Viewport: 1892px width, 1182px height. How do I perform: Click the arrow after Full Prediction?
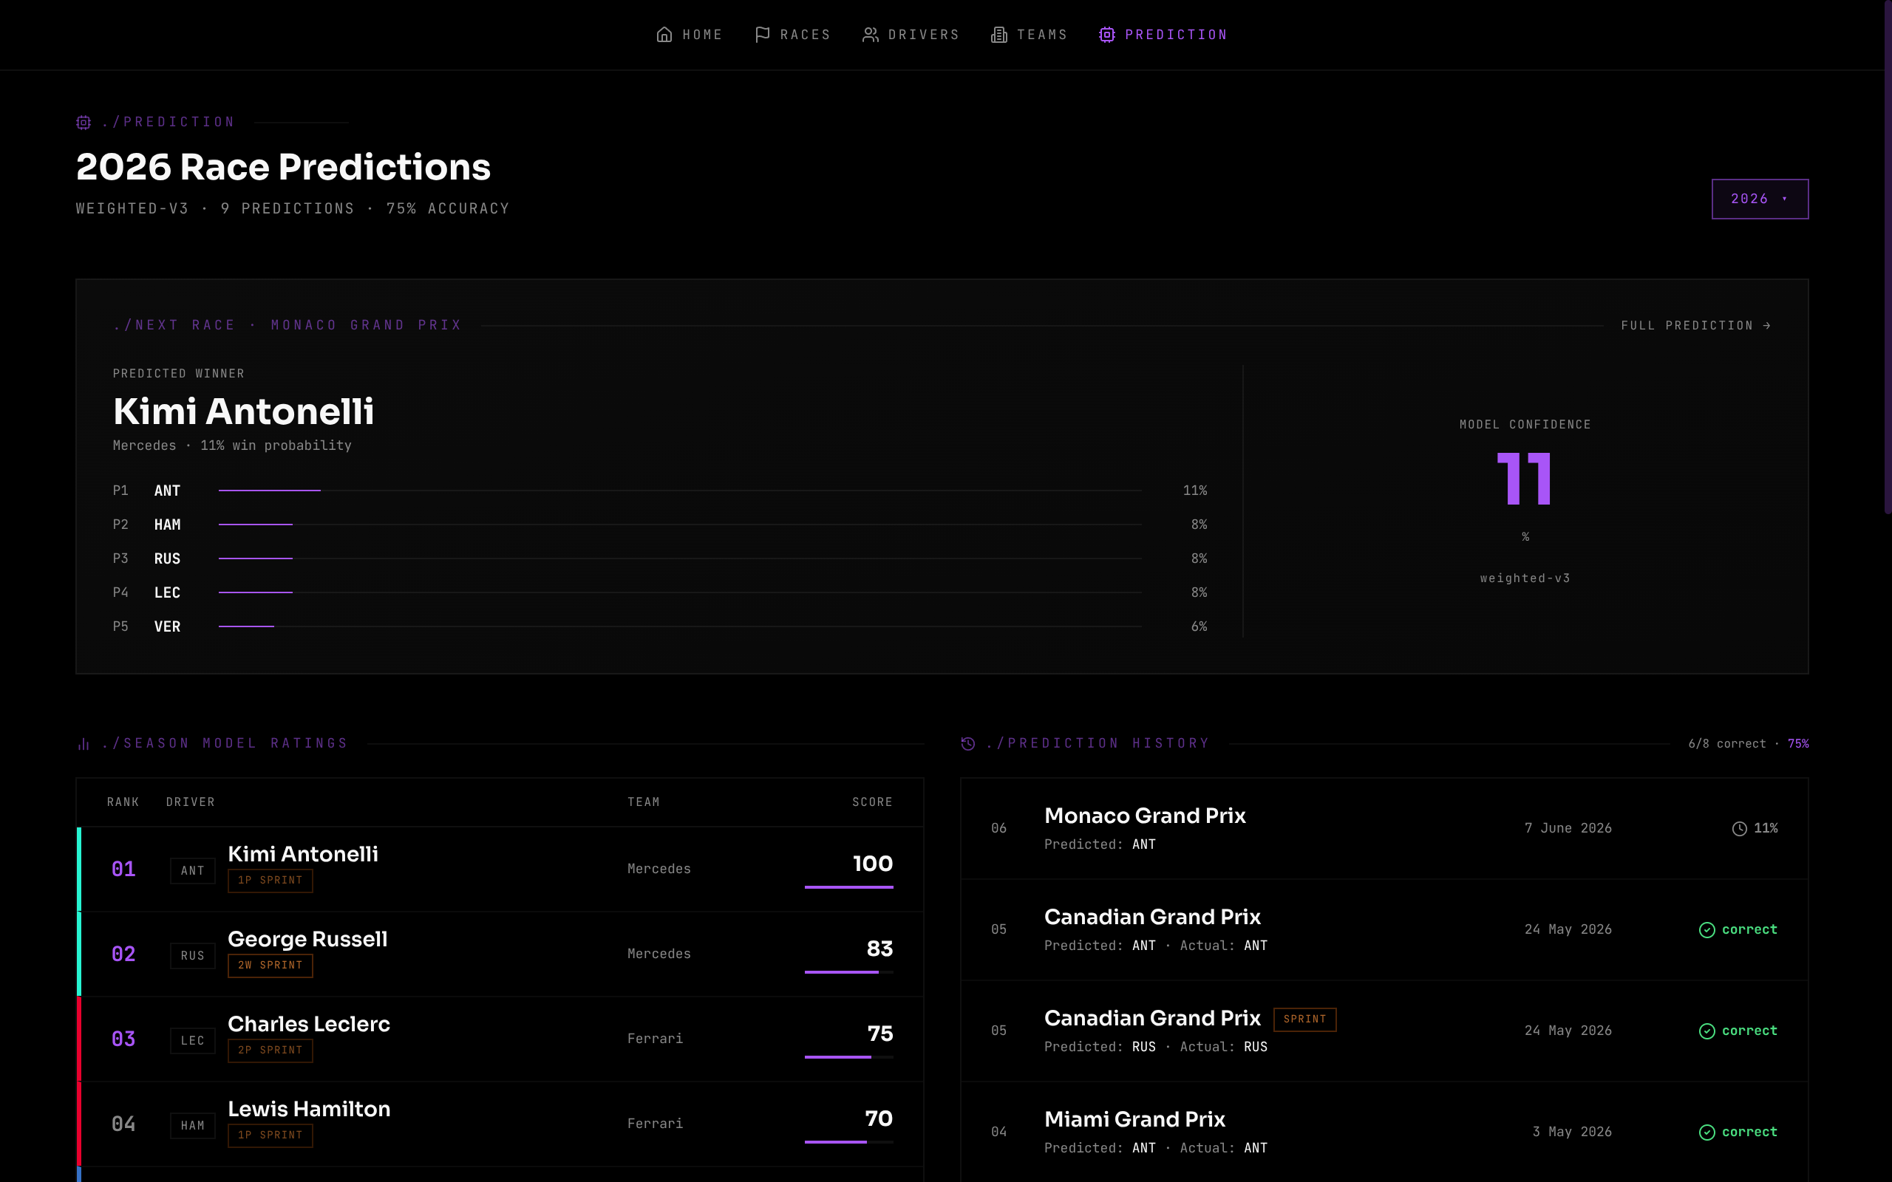point(1766,325)
